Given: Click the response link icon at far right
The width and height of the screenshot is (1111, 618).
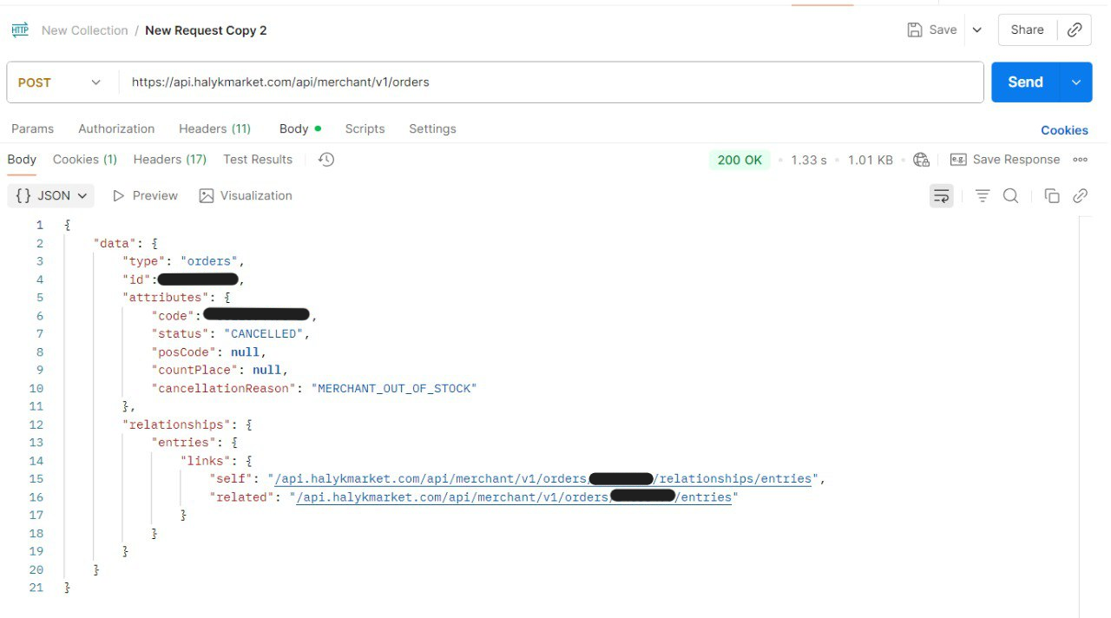Looking at the screenshot, I should coord(1081,196).
